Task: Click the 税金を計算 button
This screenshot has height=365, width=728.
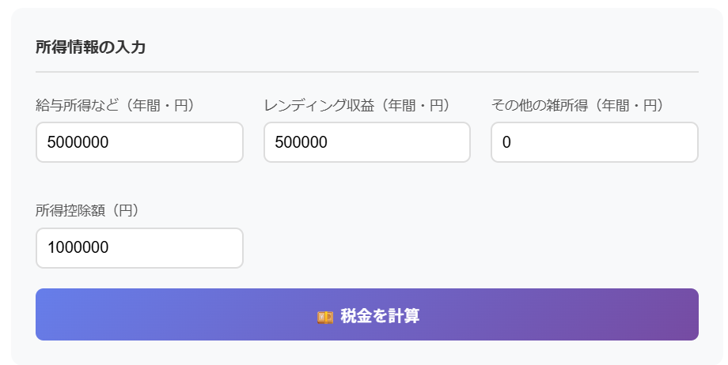Action: tap(366, 314)
